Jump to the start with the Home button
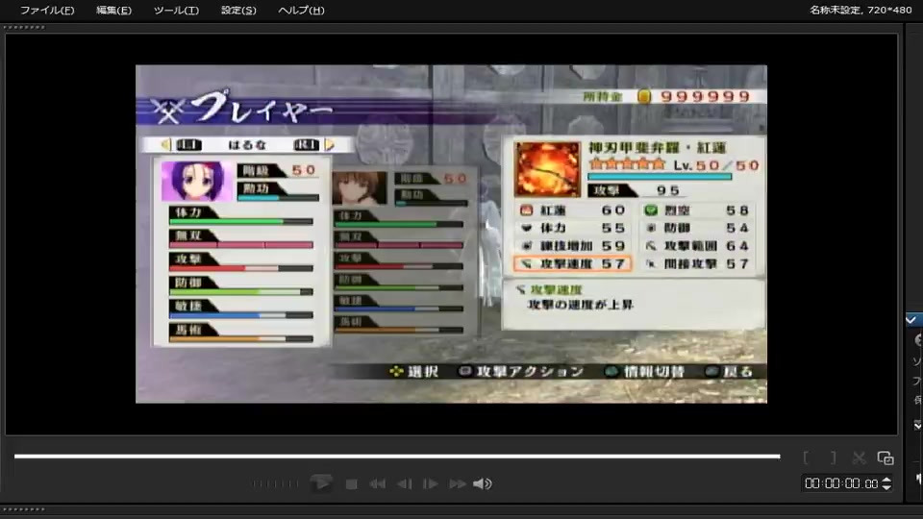Viewport: 923px width, 519px height. [377, 483]
